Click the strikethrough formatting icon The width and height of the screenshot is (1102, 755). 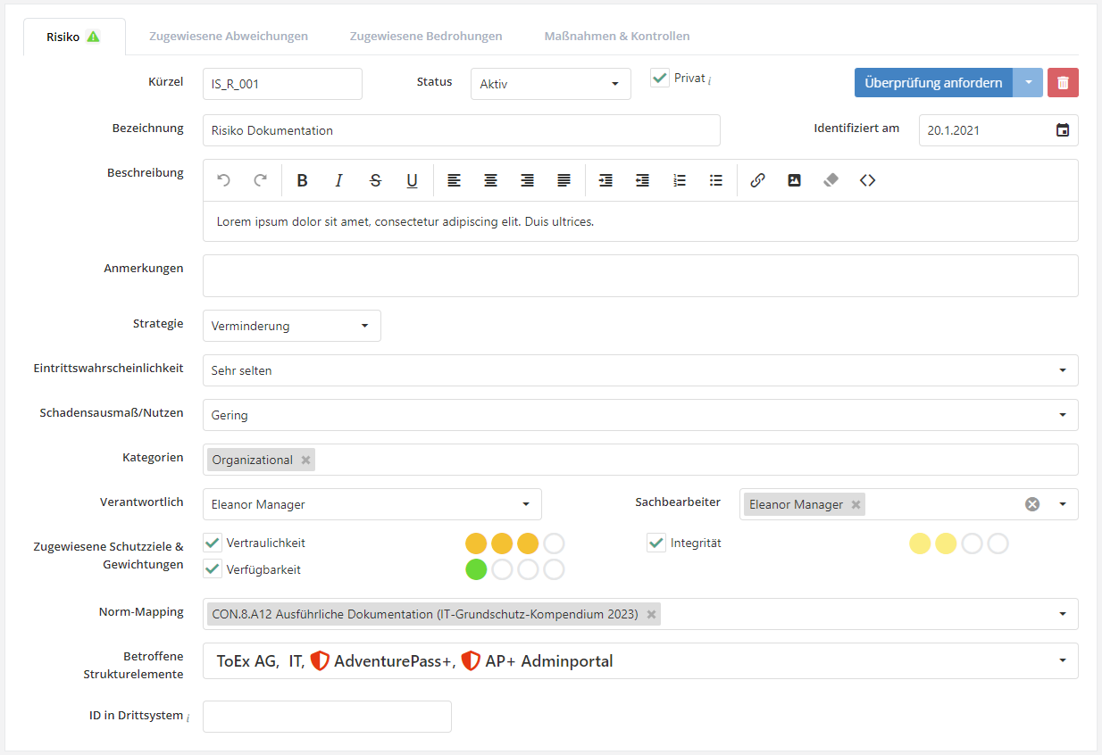[375, 180]
